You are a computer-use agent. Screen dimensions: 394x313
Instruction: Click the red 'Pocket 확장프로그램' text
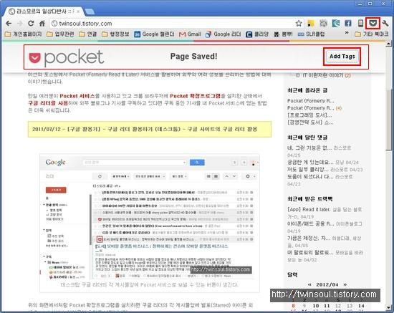tap(195, 96)
